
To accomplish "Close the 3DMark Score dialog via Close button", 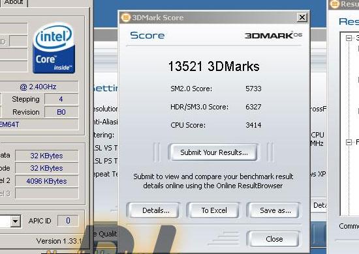I will point(274,239).
